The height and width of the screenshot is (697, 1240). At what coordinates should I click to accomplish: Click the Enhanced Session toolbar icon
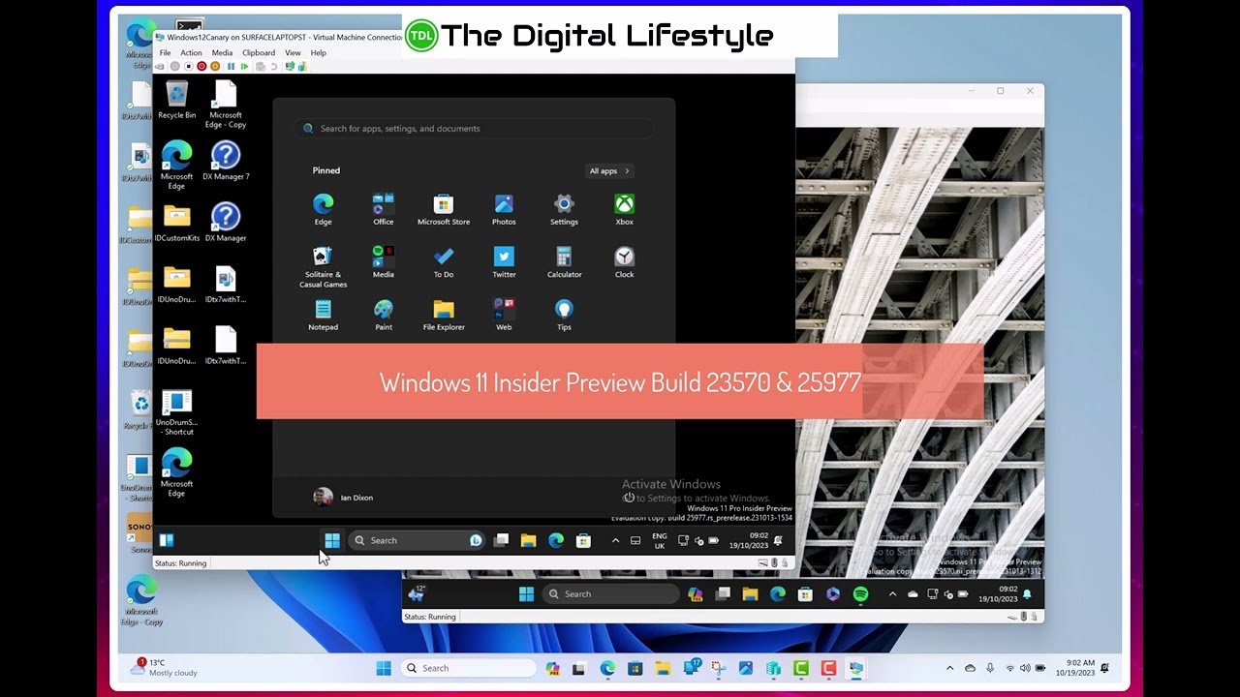pos(290,66)
